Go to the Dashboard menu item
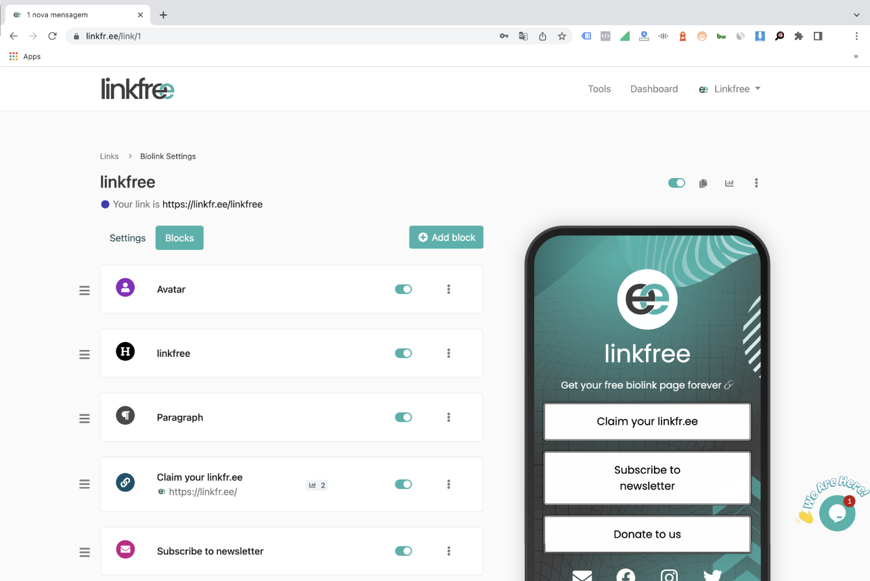 [654, 89]
